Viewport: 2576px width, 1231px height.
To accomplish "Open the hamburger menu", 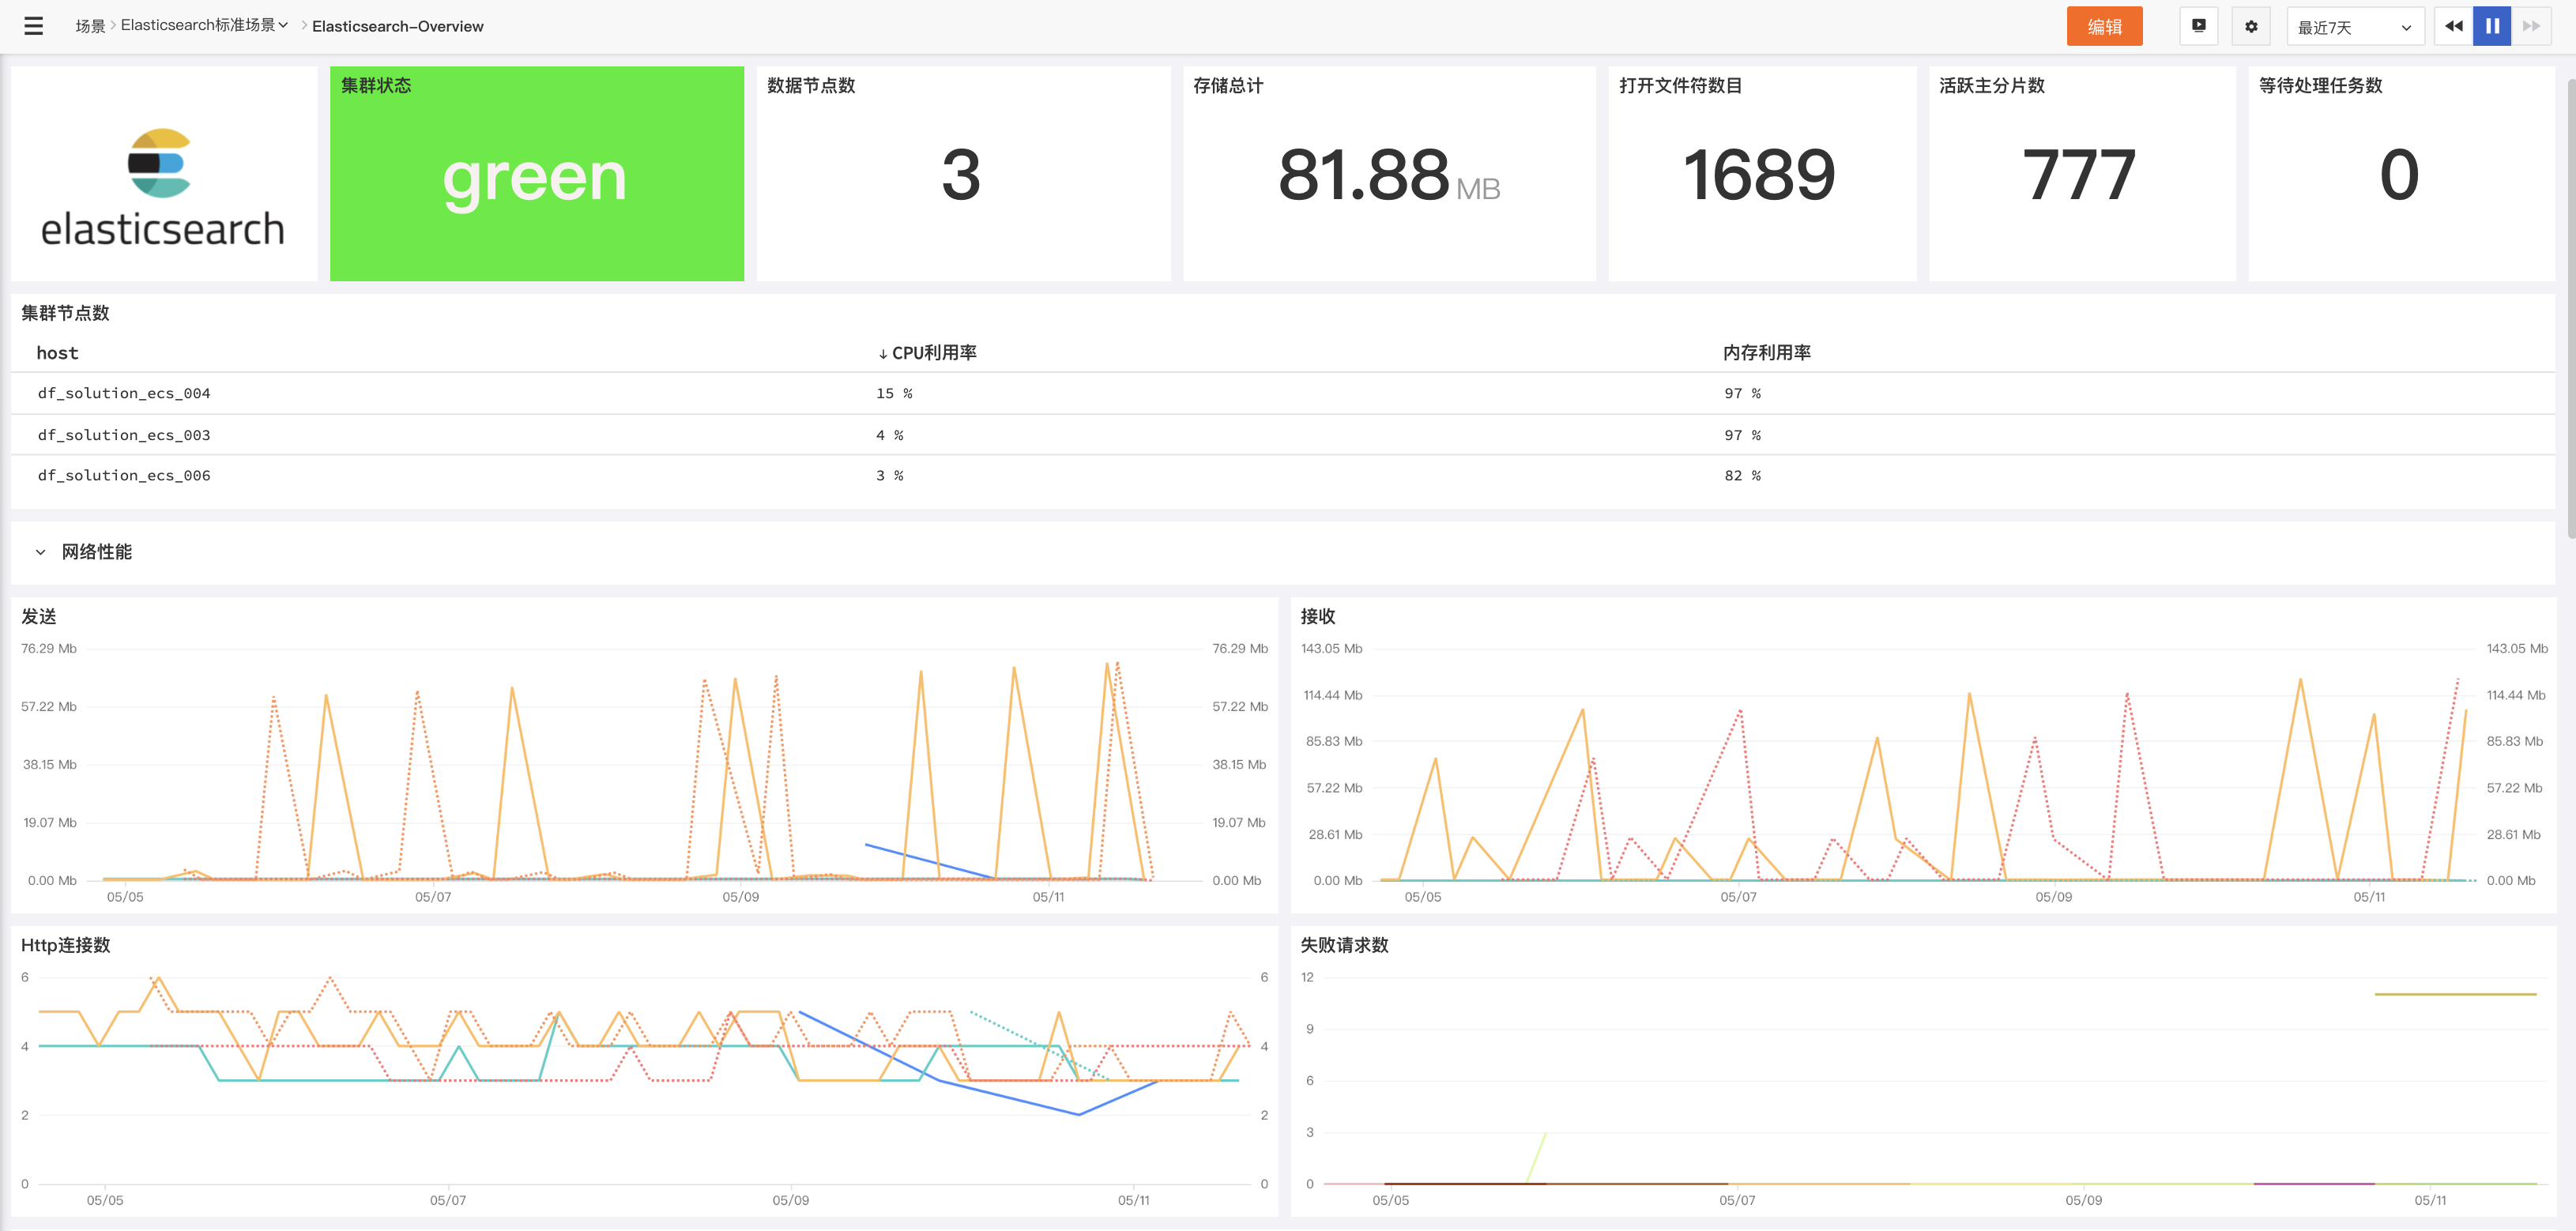I will [x=33, y=26].
